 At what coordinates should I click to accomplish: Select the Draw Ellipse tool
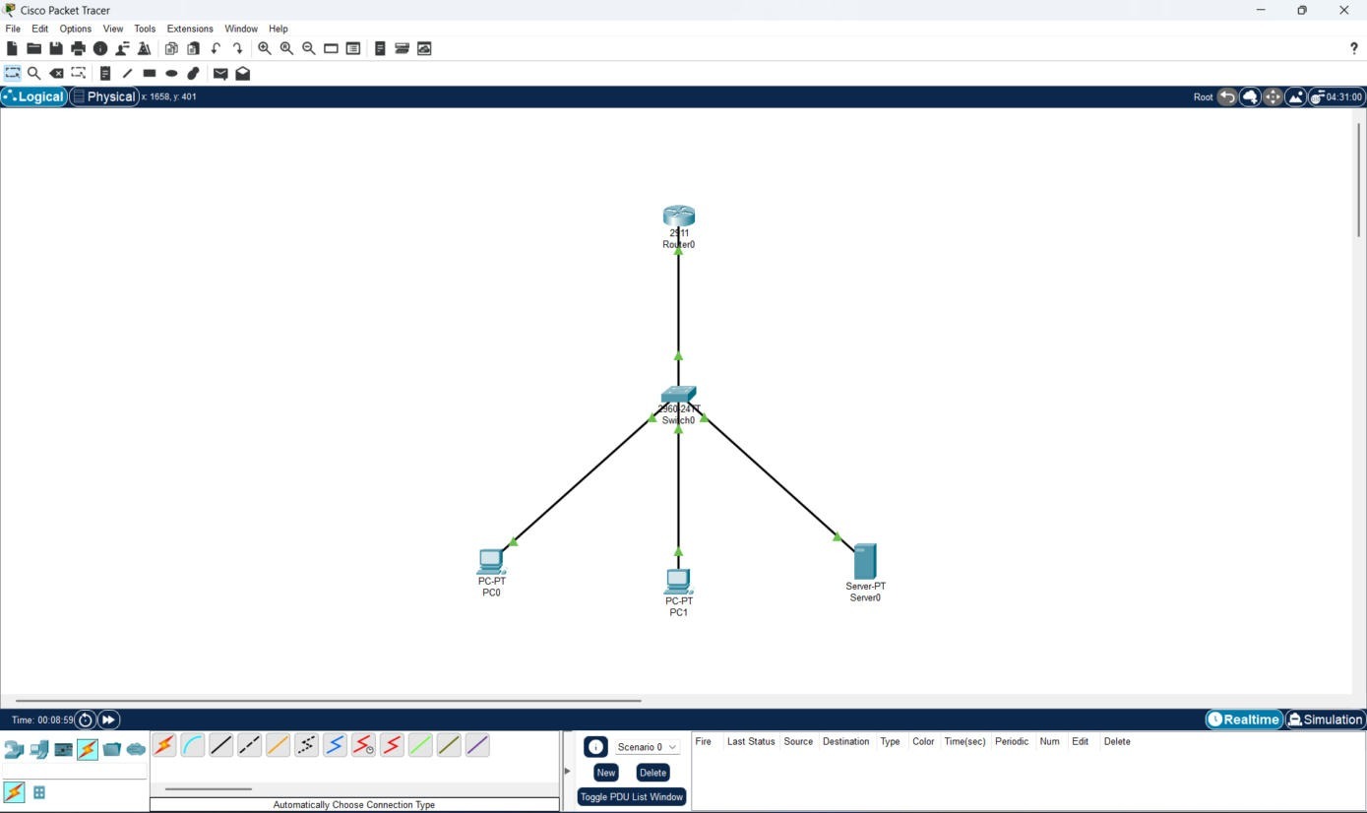click(171, 73)
